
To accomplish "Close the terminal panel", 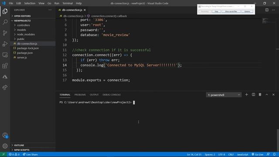I will [273, 95].
